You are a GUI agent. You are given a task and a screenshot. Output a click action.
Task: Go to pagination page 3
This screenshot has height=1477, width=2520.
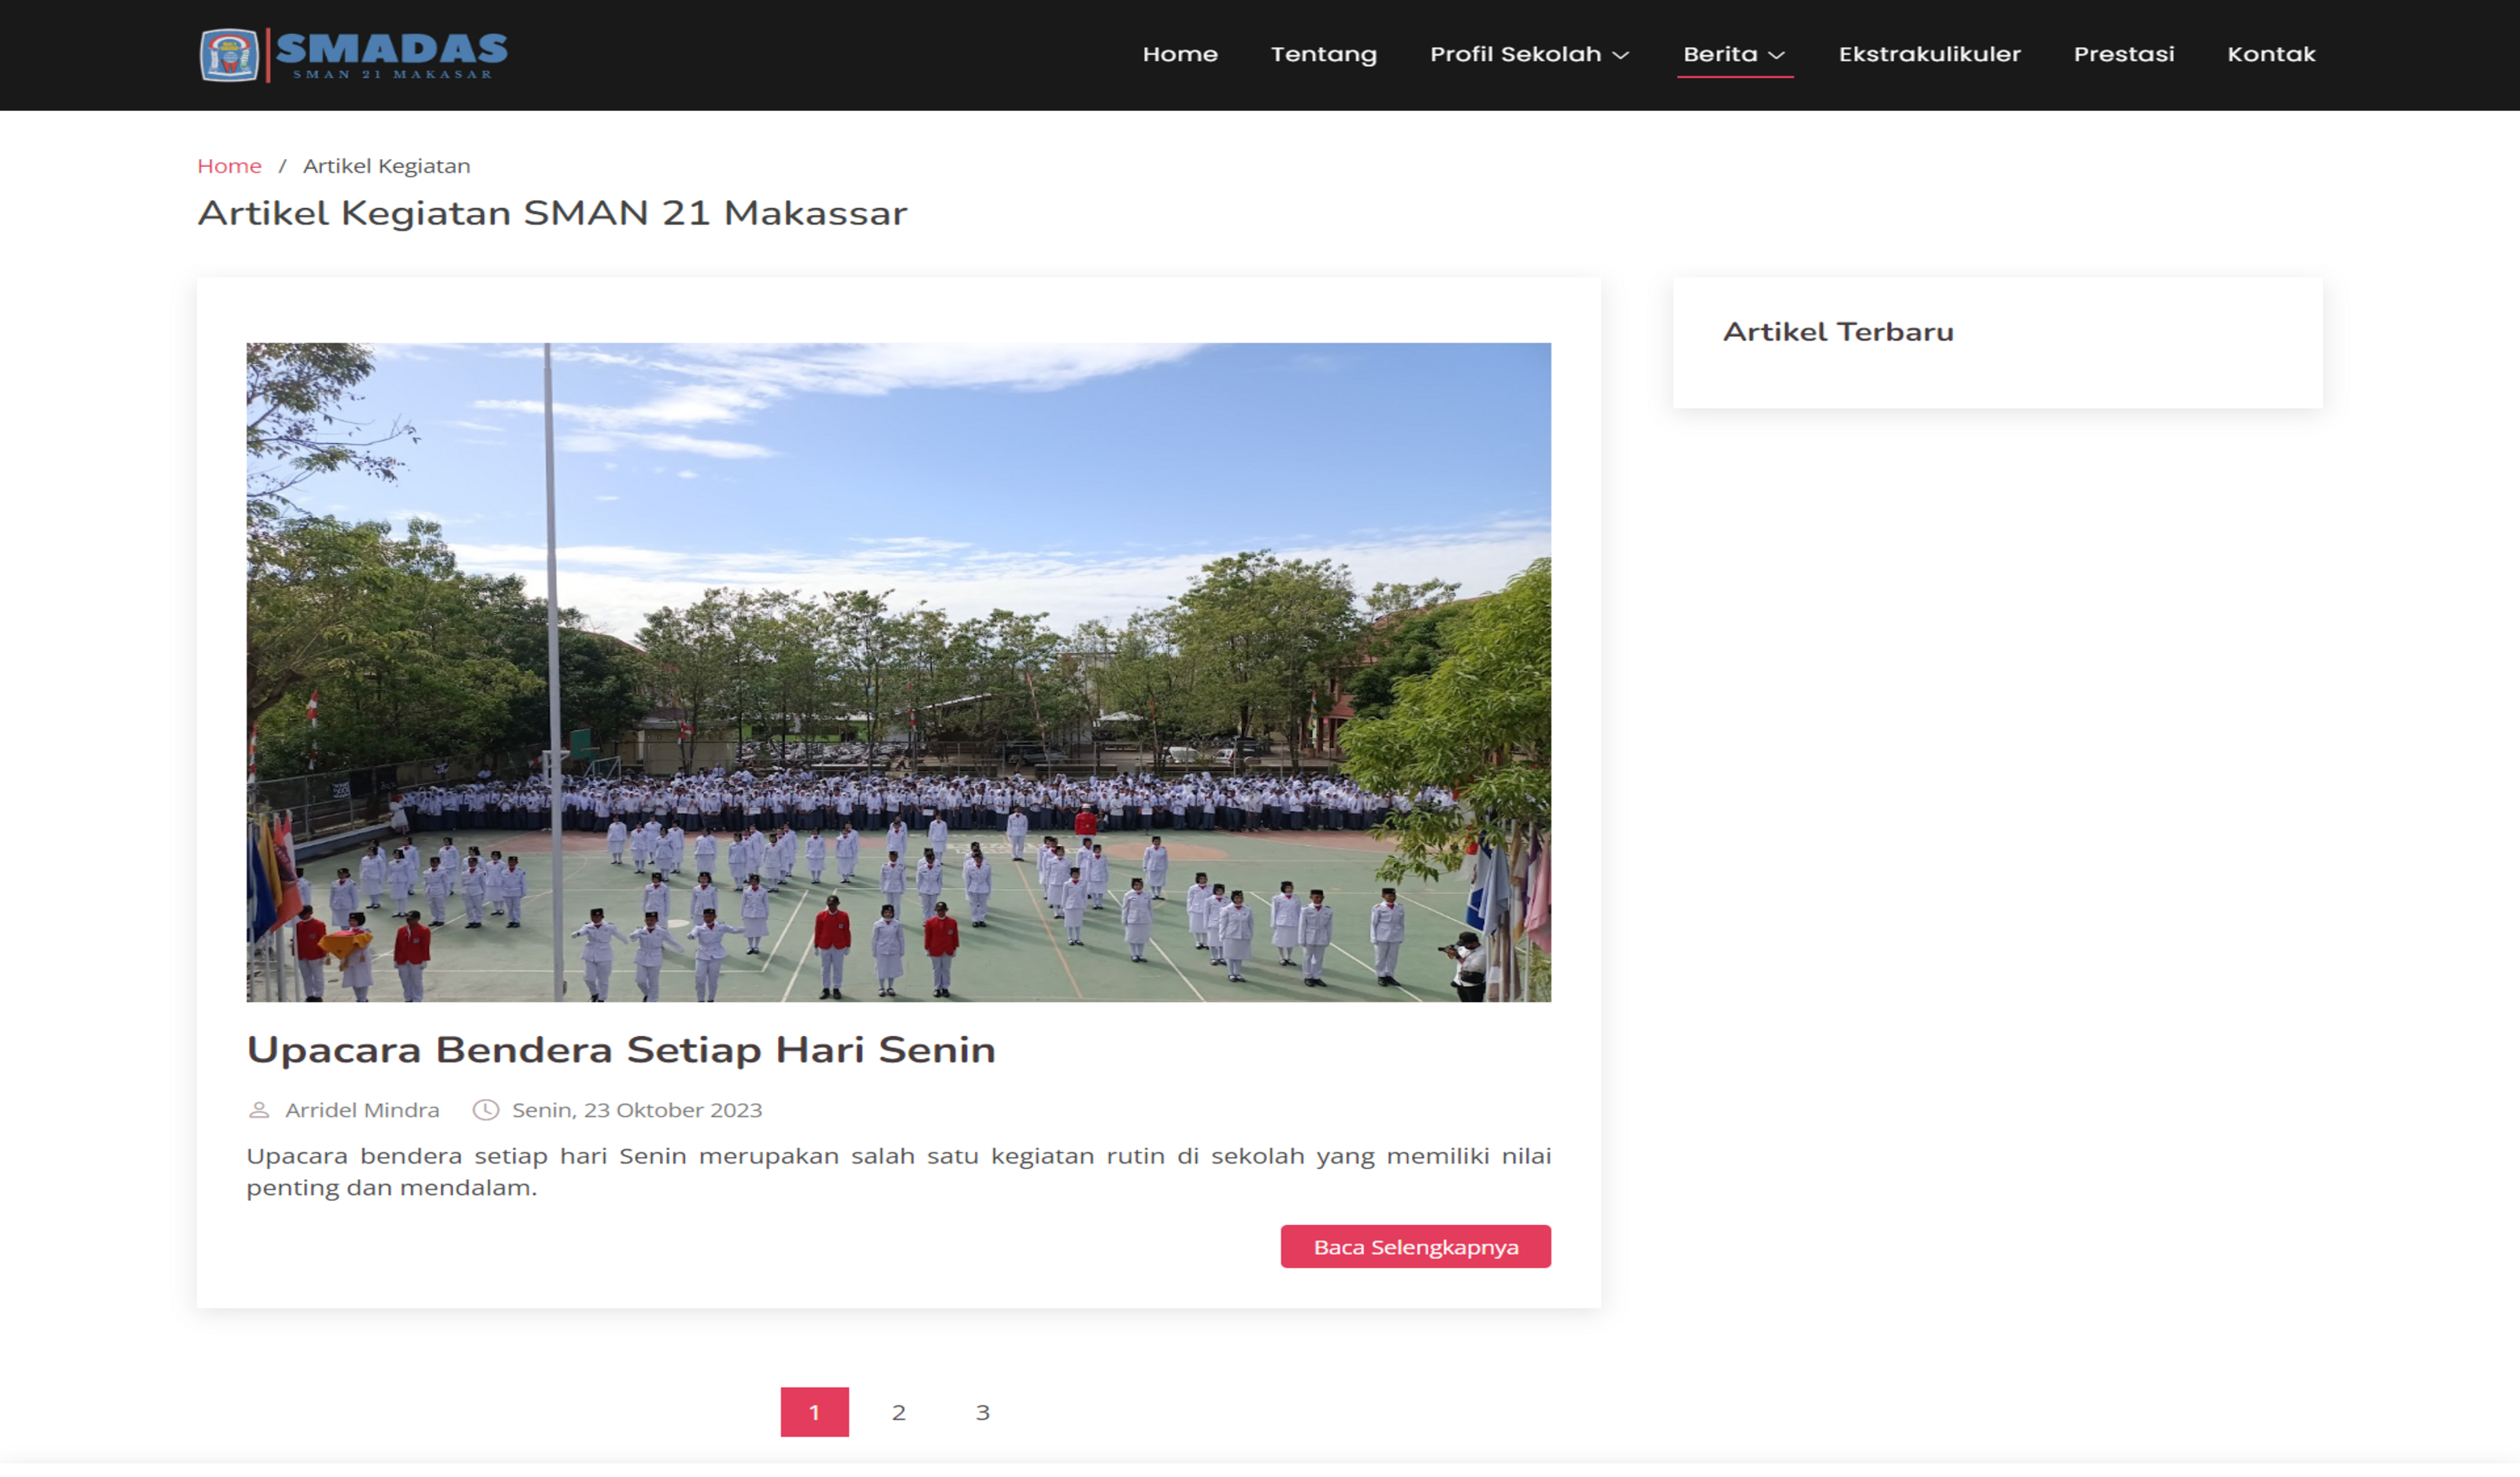point(982,1412)
